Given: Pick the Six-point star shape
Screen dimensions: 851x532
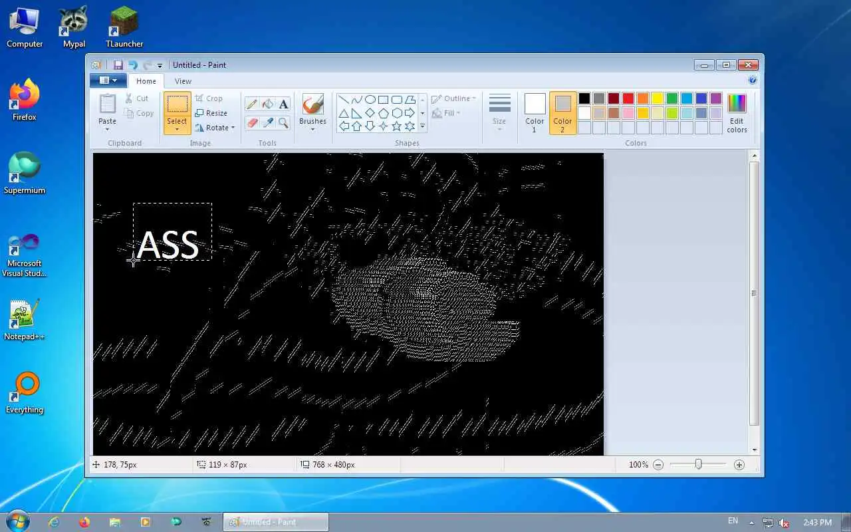Looking at the screenshot, I should point(410,126).
